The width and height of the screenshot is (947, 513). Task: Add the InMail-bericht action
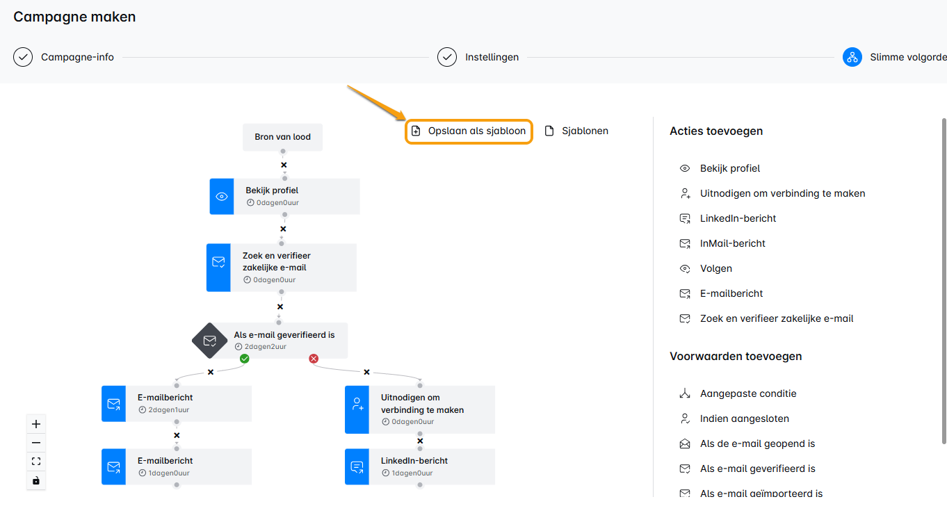click(x=732, y=243)
